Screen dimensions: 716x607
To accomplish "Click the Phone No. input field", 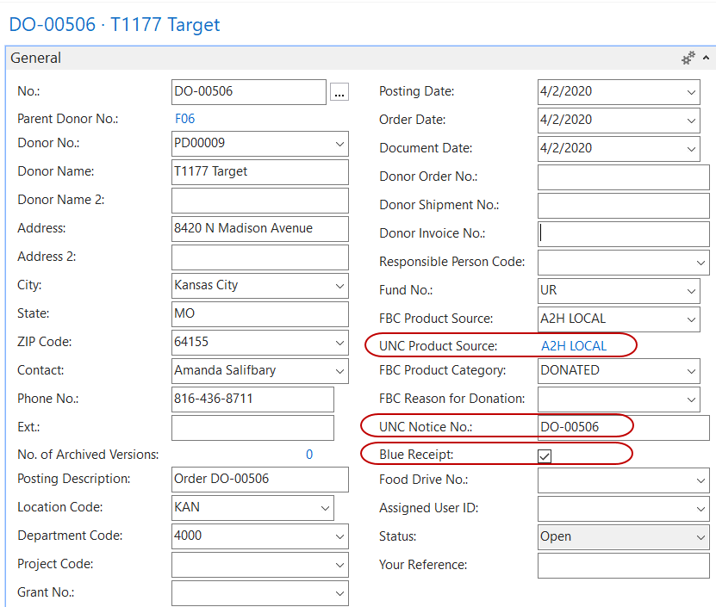I will 252,400.
